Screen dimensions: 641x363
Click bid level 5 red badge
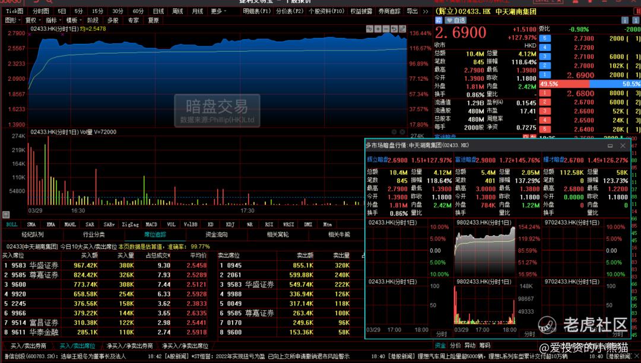pos(544,129)
